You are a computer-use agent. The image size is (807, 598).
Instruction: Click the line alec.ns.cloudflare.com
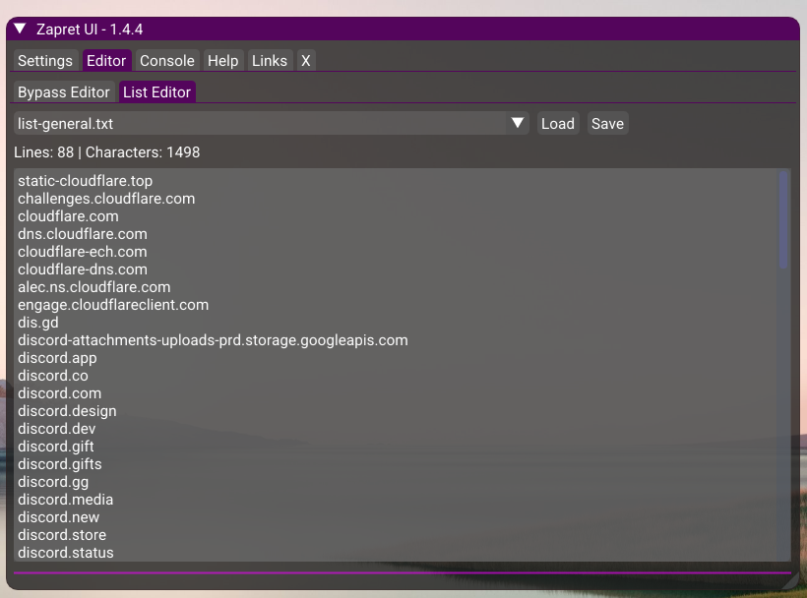(94, 287)
